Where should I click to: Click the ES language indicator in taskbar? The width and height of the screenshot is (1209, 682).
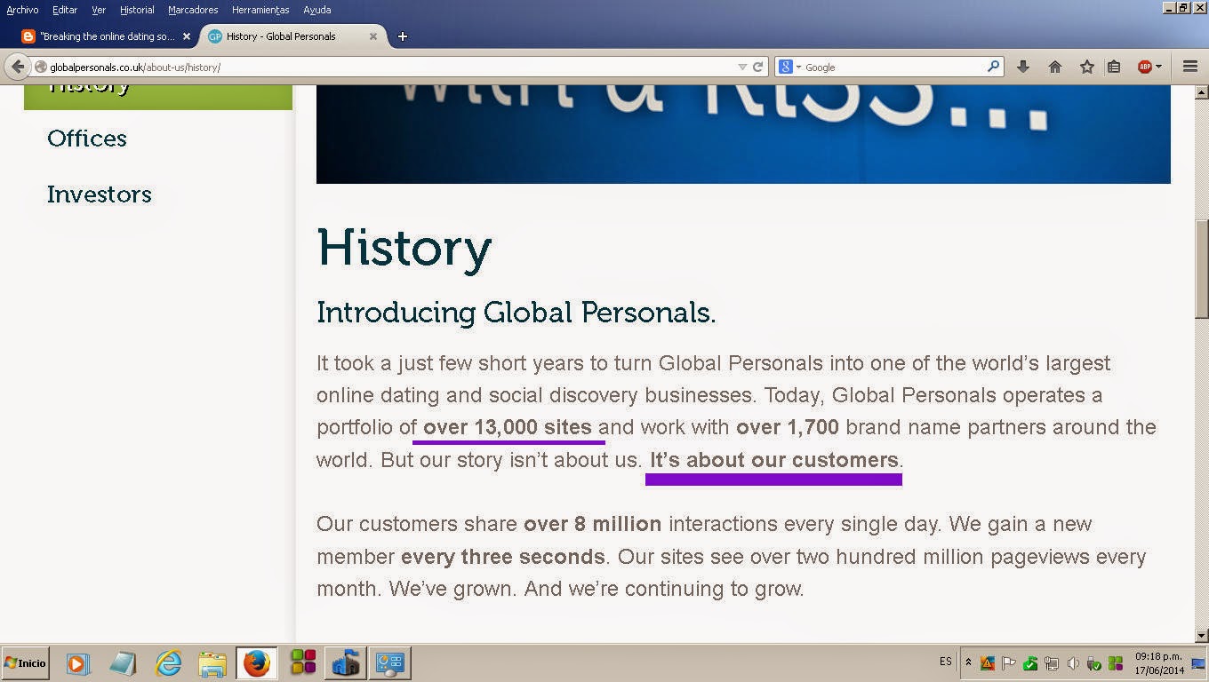coord(945,662)
